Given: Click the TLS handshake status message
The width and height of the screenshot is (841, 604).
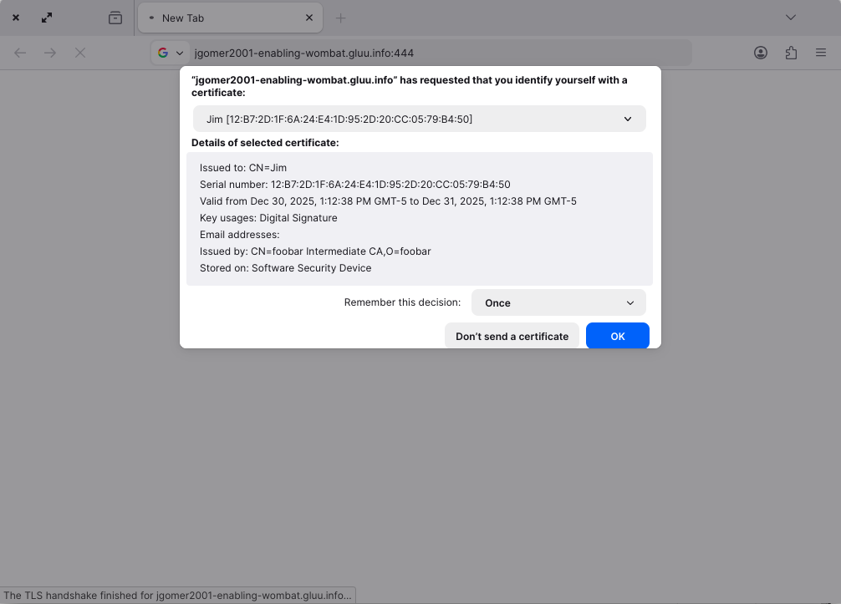Looking at the screenshot, I should (x=177, y=595).
